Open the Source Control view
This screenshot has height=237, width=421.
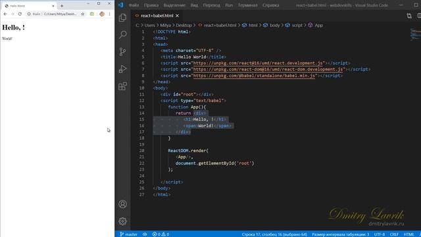click(x=123, y=51)
